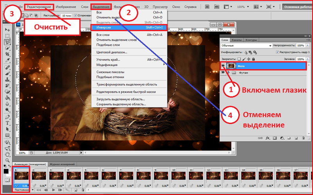Viewport: 313px width, 195px height.
Task: Play the frame animation
Action: coord(53,190)
